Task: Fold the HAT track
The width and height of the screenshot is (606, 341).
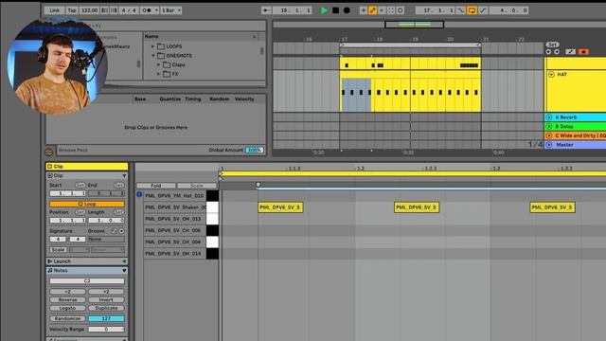Action: pyautogui.click(x=551, y=74)
